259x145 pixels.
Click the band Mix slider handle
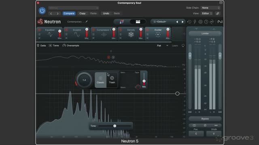pos(144,81)
